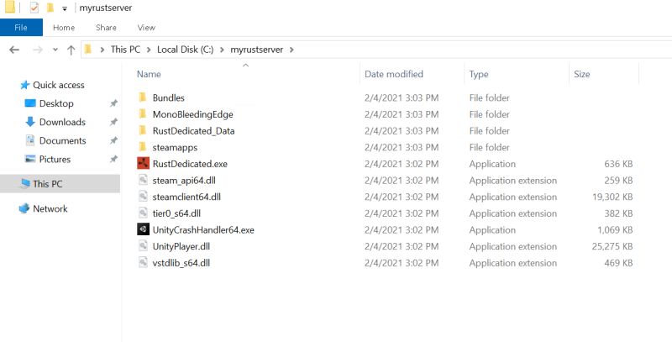The height and width of the screenshot is (342, 672).
Task: Click the Desktop icon in sidebar
Action: pyautogui.click(x=30, y=103)
